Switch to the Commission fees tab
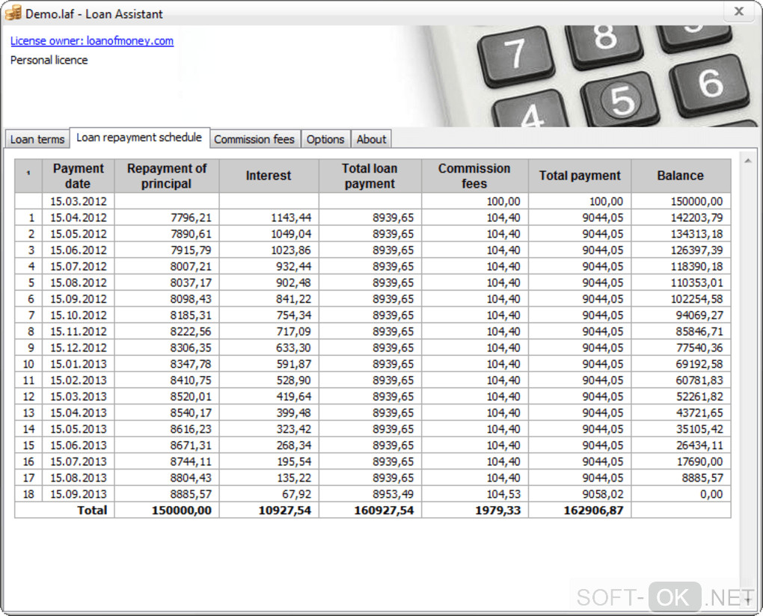Screen dimensions: 763x616 [254, 139]
